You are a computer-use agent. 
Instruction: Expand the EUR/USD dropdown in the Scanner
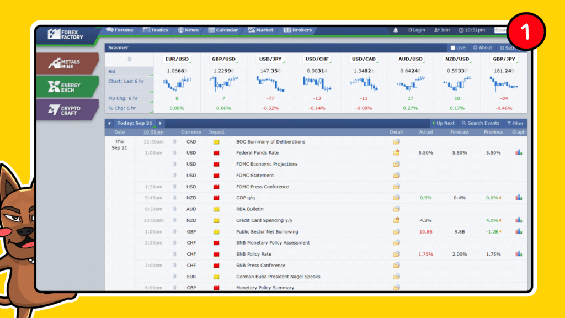177,59
